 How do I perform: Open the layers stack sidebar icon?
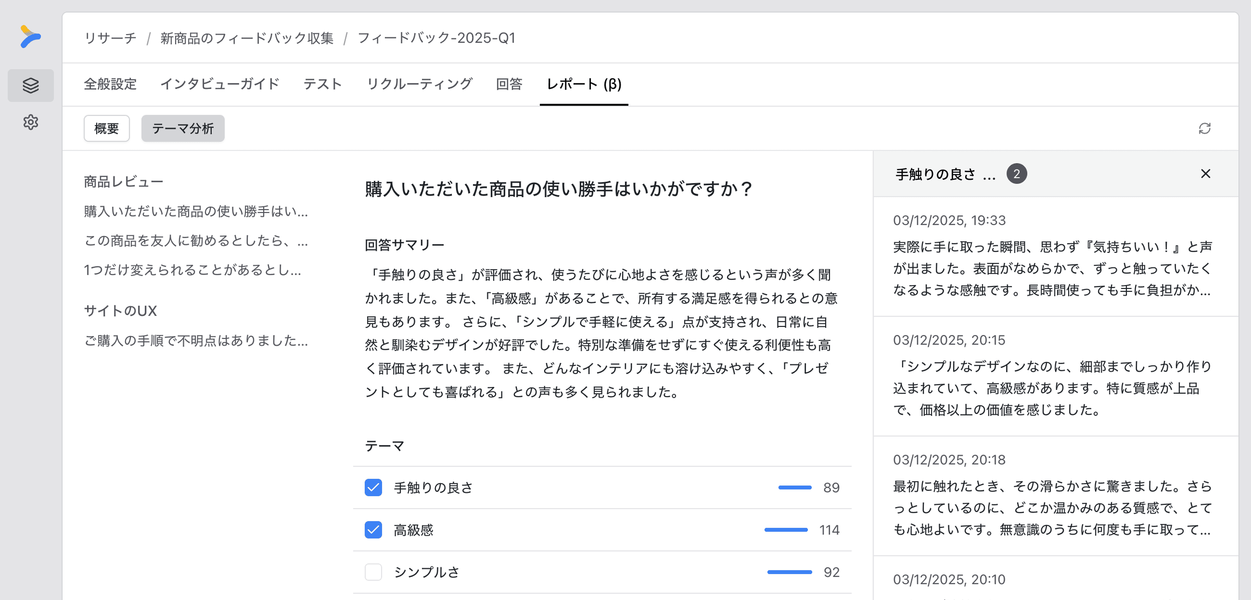31,86
